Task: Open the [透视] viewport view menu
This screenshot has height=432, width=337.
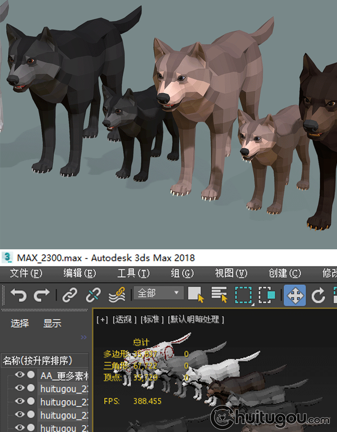Action: [x=125, y=319]
